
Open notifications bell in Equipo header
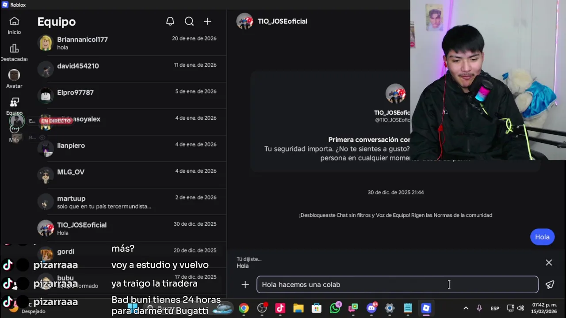coord(170,21)
